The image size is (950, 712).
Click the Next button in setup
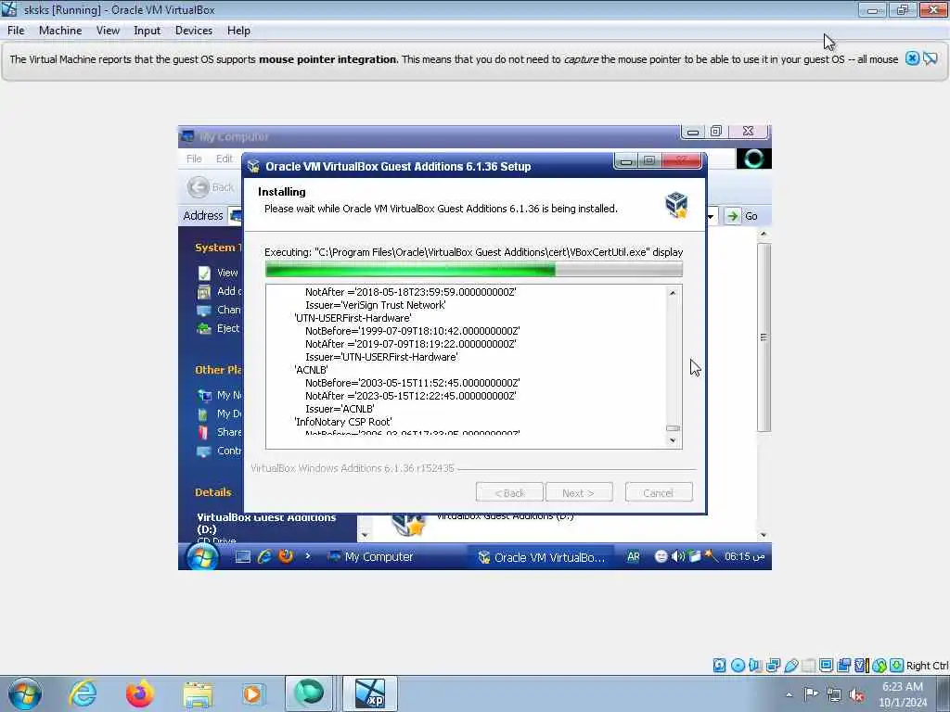[579, 492]
